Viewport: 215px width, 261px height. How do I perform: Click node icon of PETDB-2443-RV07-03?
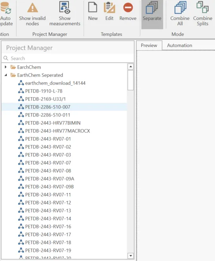(21, 155)
